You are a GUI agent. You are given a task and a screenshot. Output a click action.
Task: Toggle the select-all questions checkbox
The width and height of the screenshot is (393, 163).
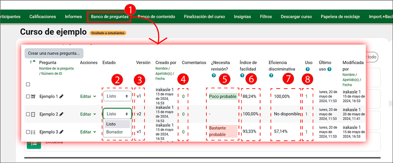point(28,84)
